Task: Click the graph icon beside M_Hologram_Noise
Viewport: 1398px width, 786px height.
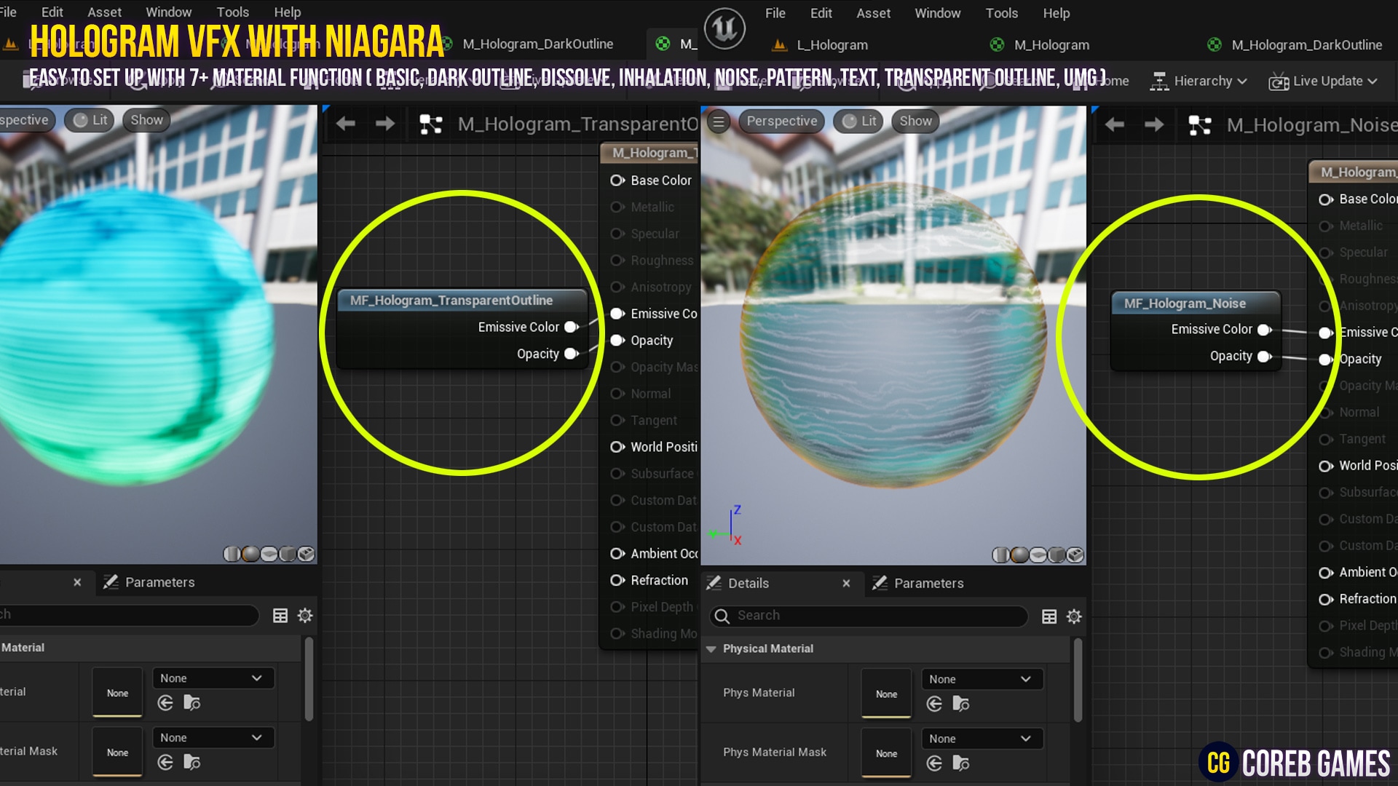Action: [x=1200, y=125]
